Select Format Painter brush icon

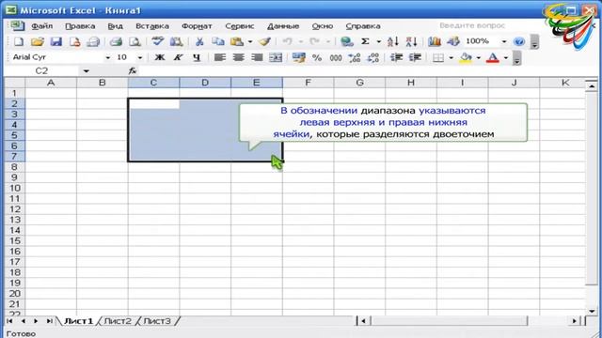click(265, 41)
